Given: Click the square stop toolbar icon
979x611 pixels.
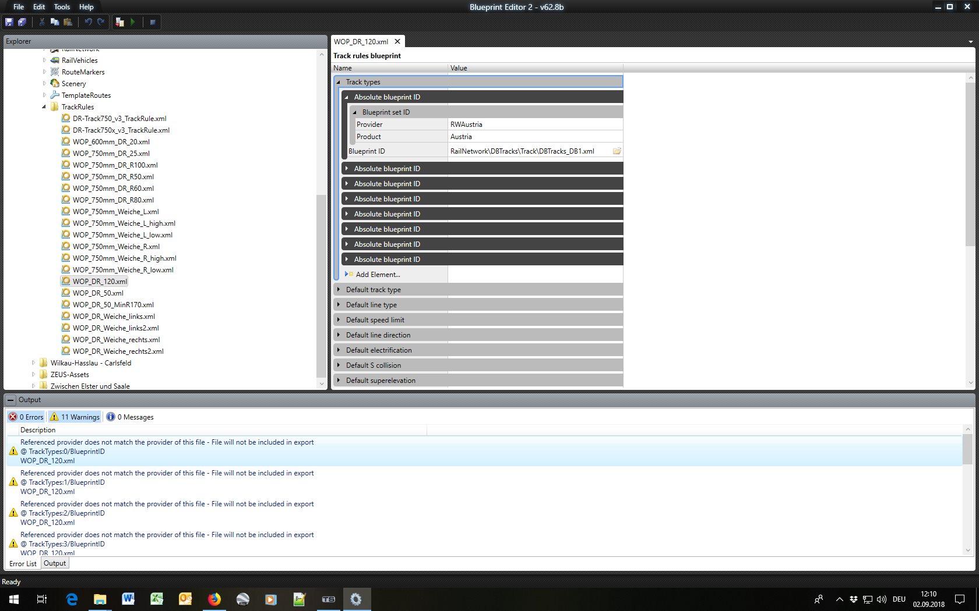Looking at the screenshot, I should click(153, 22).
